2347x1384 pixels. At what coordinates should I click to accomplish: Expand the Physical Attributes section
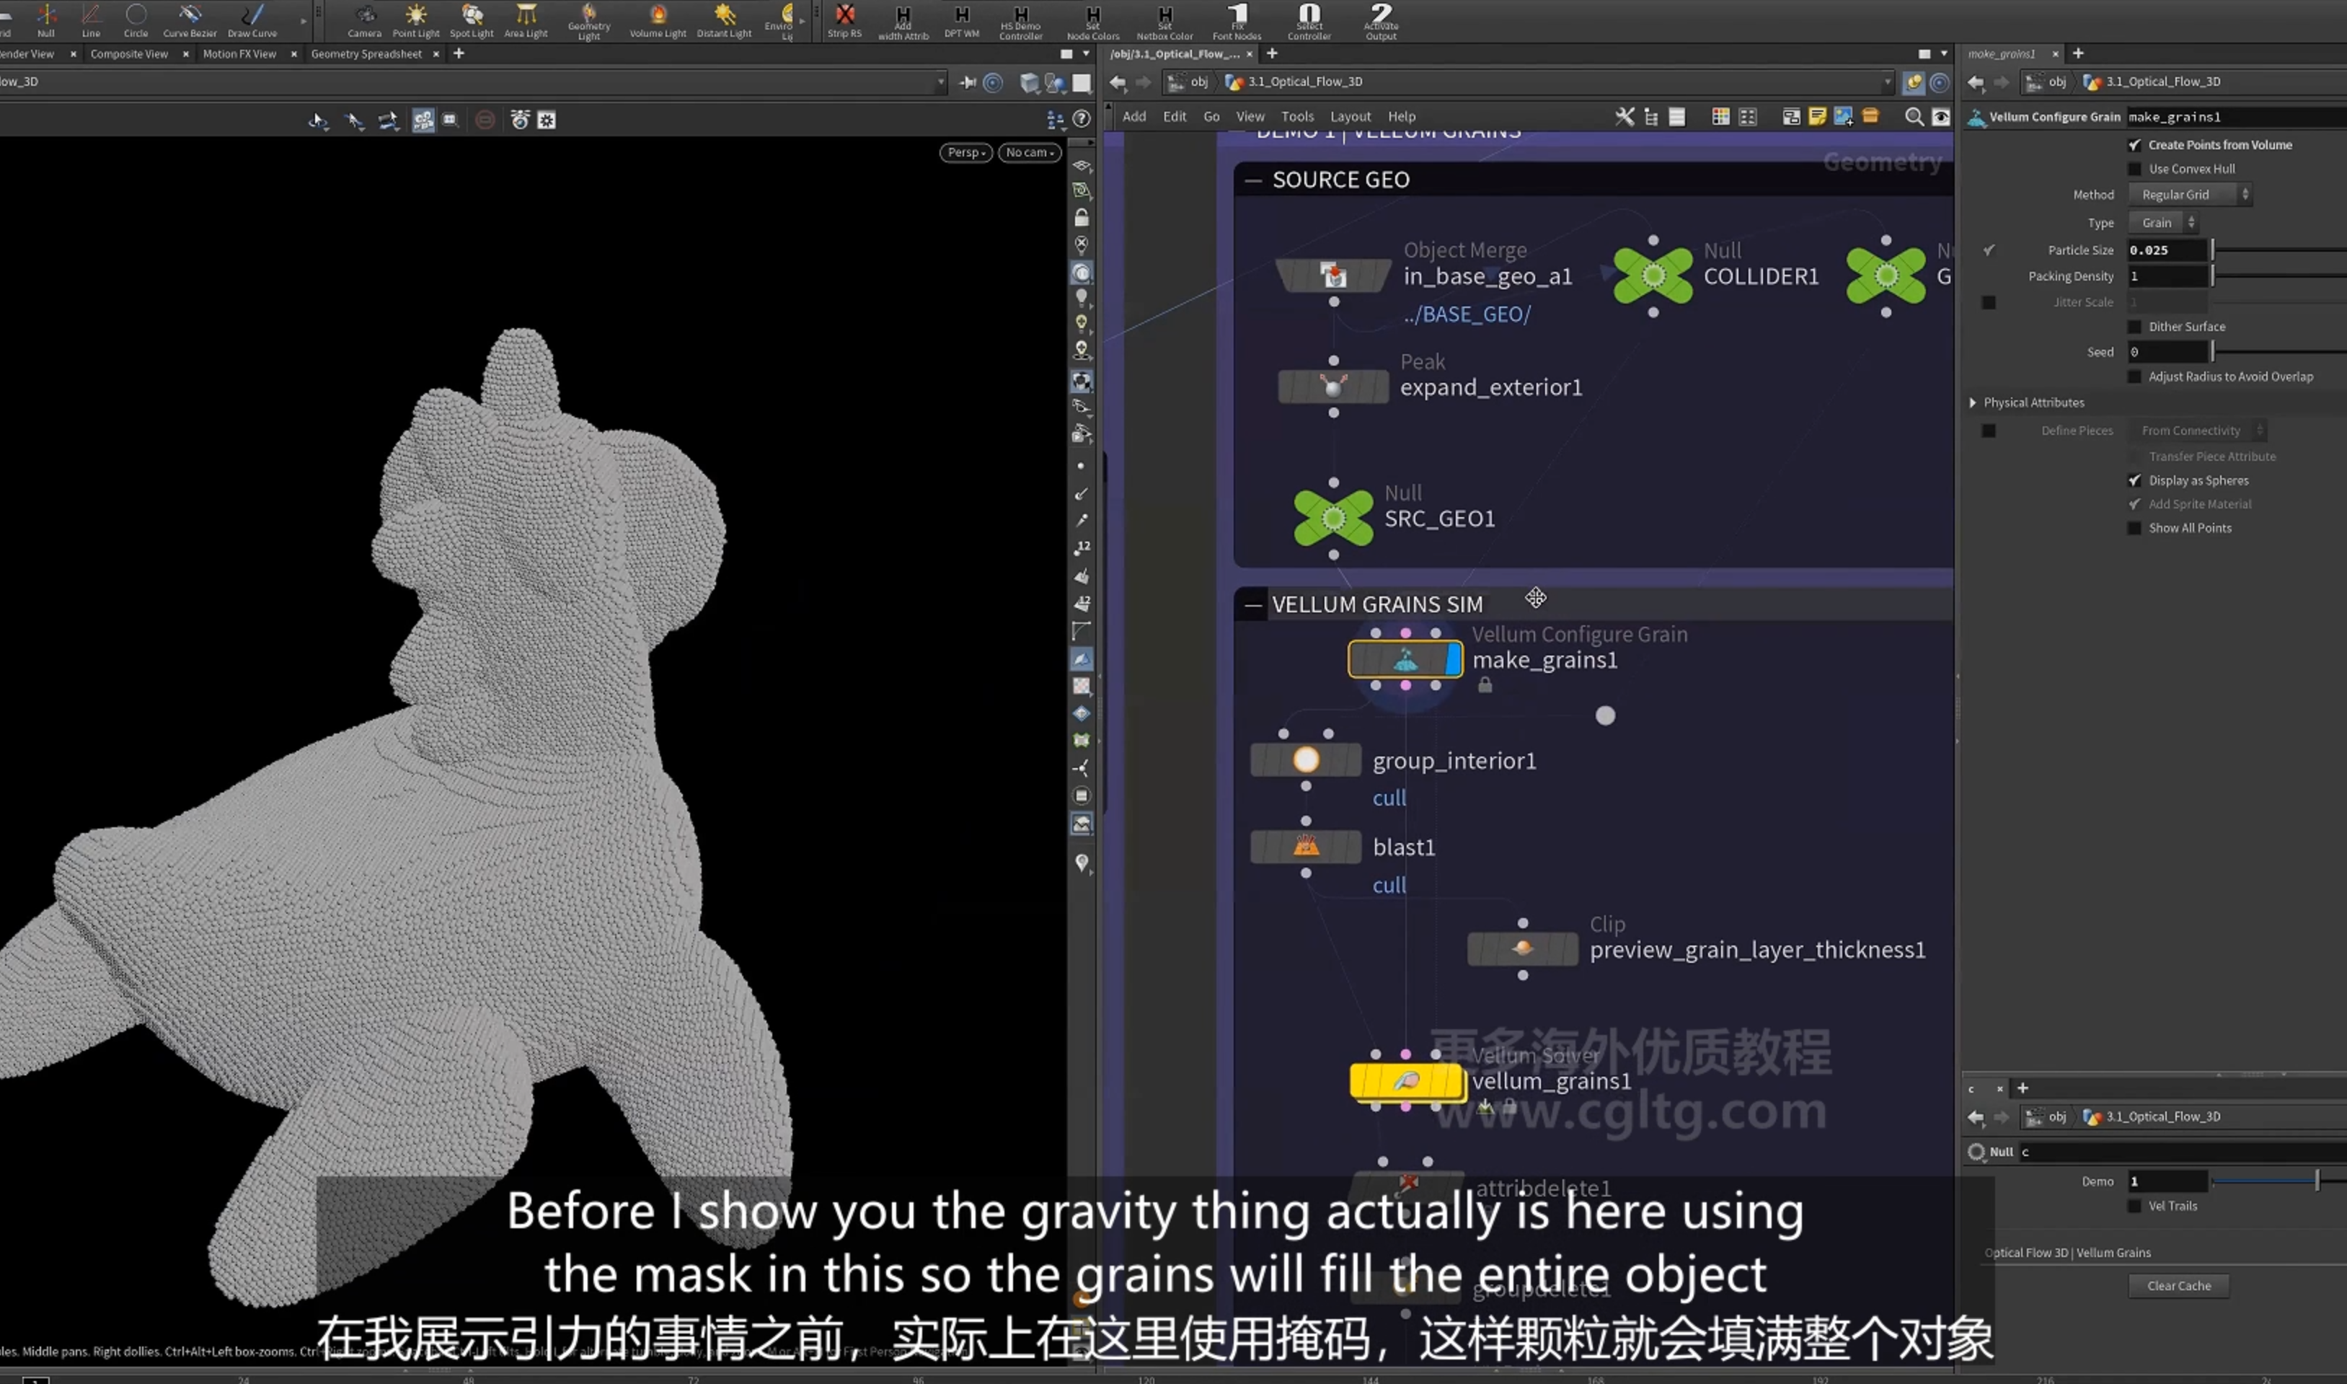tap(1973, 403)
